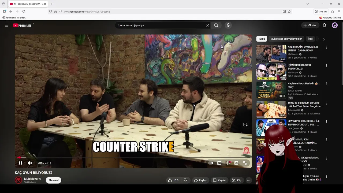343x193 pixels.
Task: Switch to theater mode
Action: click(236, 163)
